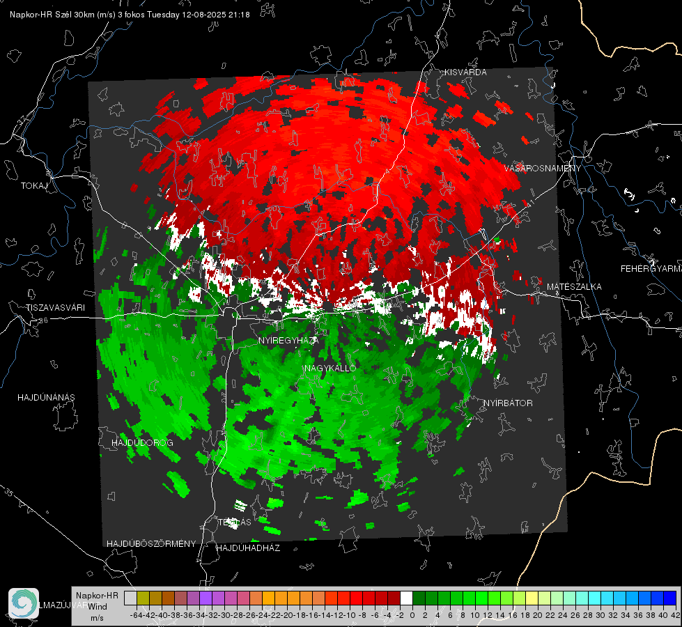The height and width of the screenshot is (627, 682).
Task: Click the swirl logo icon in the corner
Action: click(x=24, y=603)
